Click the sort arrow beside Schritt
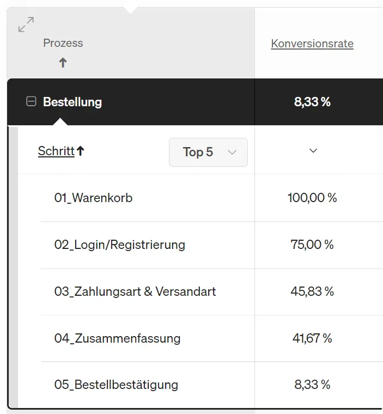 pos(81,151)
